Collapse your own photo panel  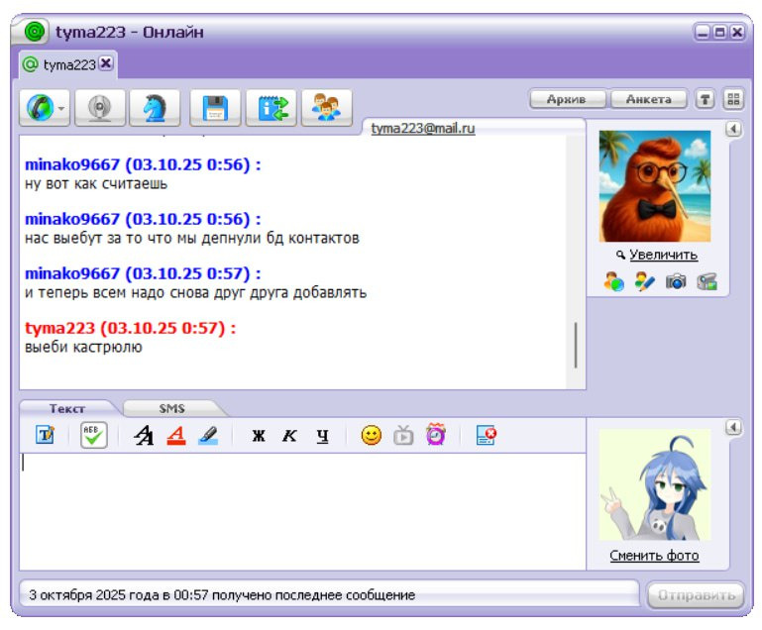click(x=733, y=428)
